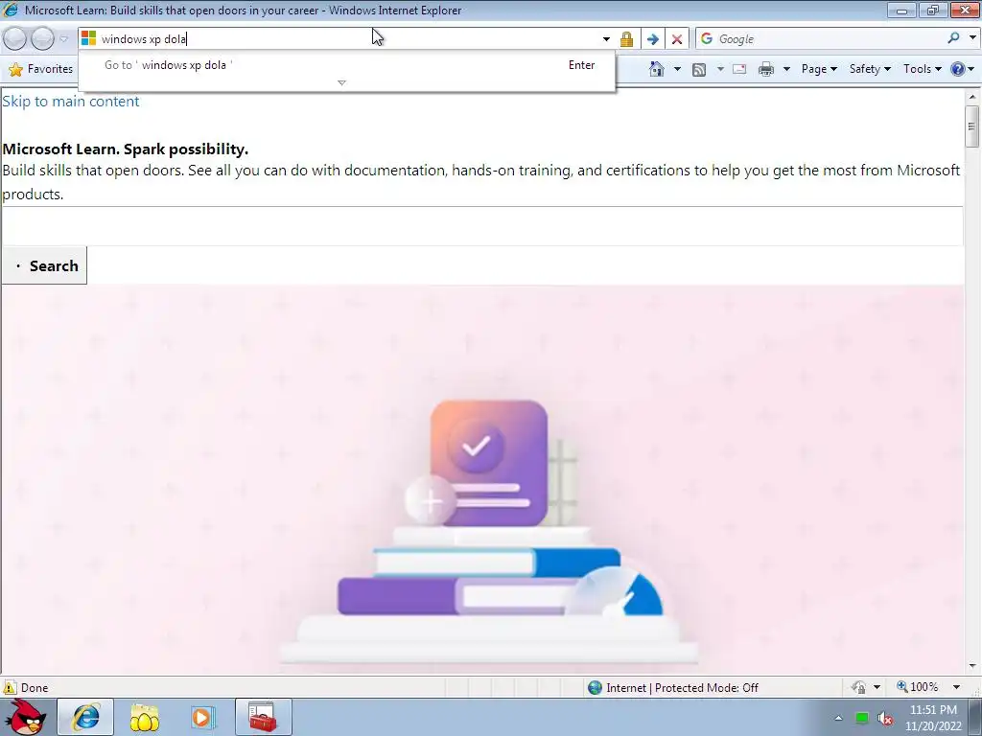Open the Home button dropdown arrow
The image size is (982, 736).
click(677, 69)
